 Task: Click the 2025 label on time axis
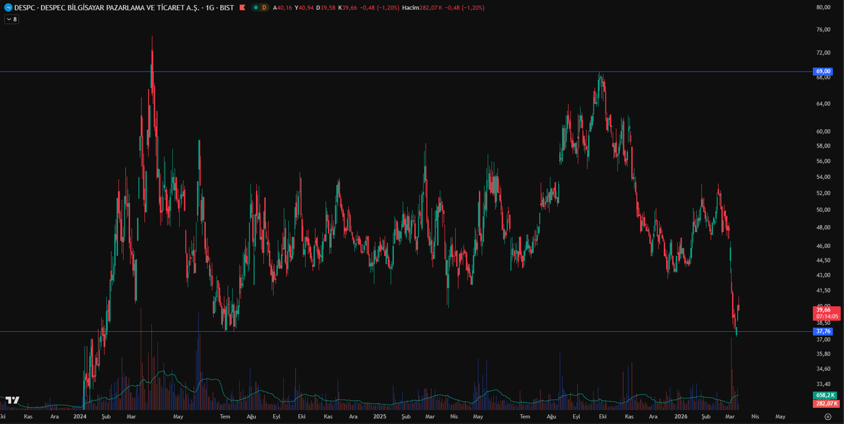click(380, 416)
